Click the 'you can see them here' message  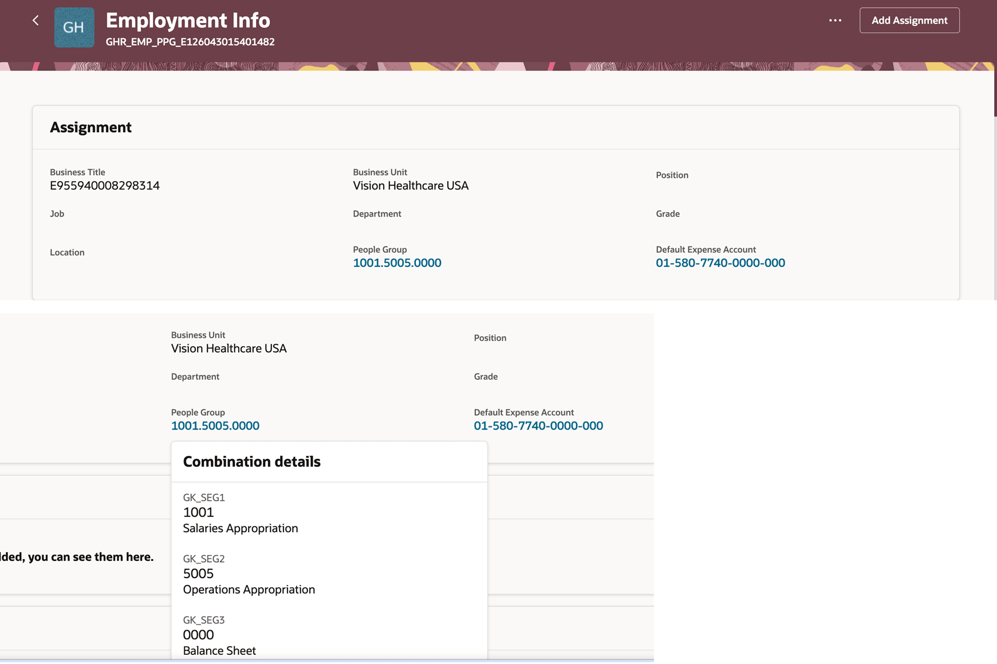(77, 557)
